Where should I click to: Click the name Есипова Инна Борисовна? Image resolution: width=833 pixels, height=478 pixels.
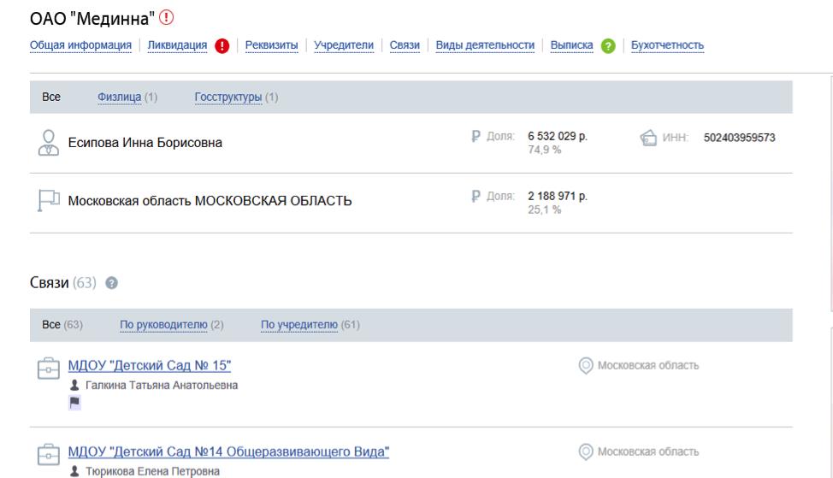(145, 143)
